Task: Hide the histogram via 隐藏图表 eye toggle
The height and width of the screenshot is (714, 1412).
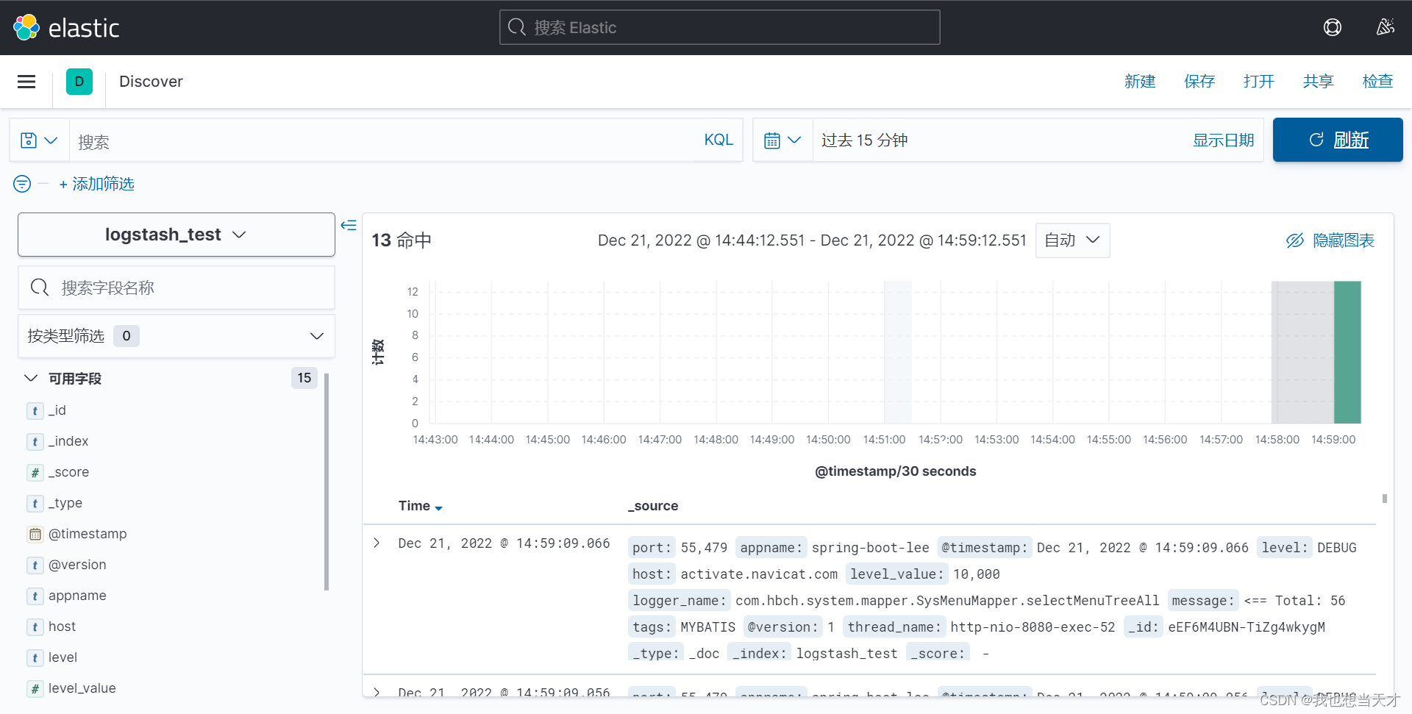Action: pos(1330,240)
